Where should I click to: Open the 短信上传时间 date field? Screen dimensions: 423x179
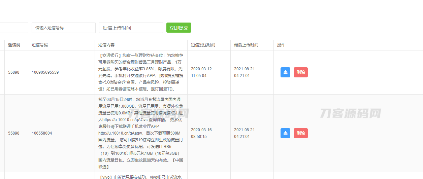[x=131, y=28]
